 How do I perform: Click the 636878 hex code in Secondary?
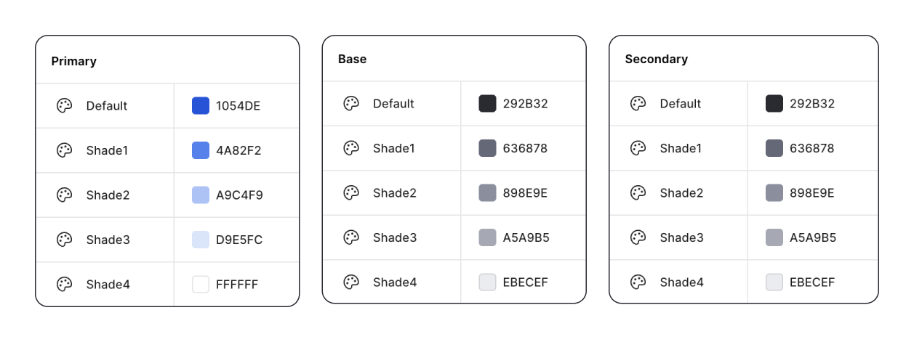811,148
